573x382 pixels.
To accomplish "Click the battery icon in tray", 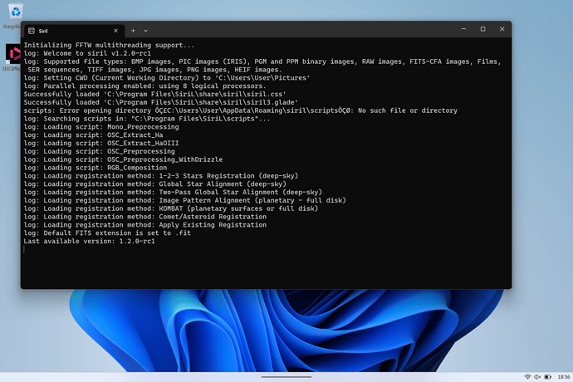I will click(x=547, y=376).
